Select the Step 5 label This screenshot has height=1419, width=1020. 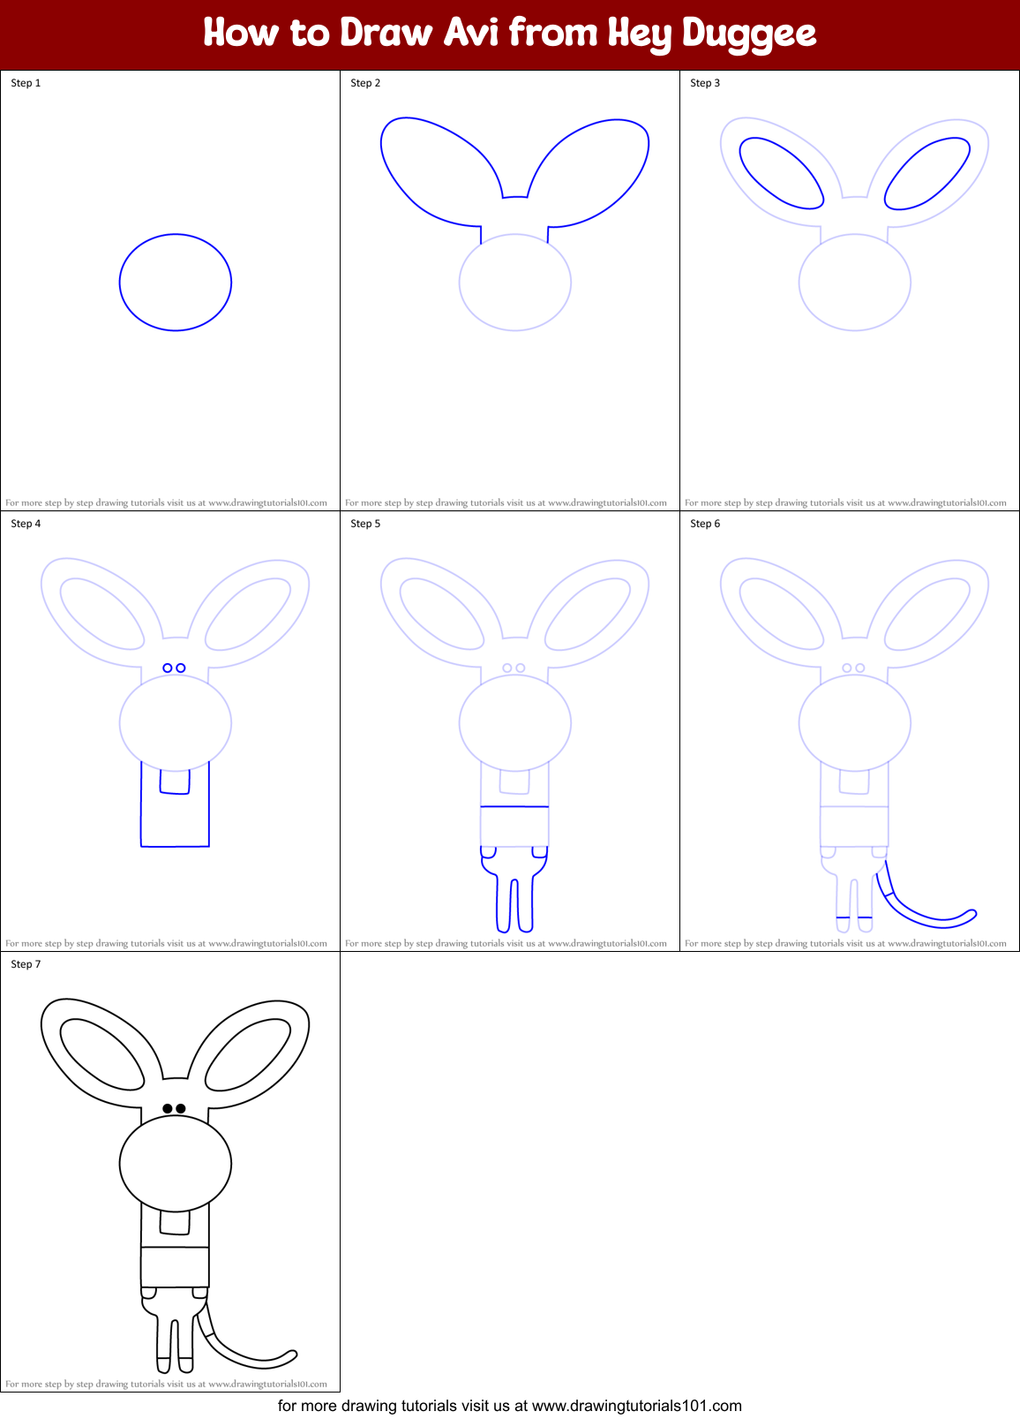[365, 524]
